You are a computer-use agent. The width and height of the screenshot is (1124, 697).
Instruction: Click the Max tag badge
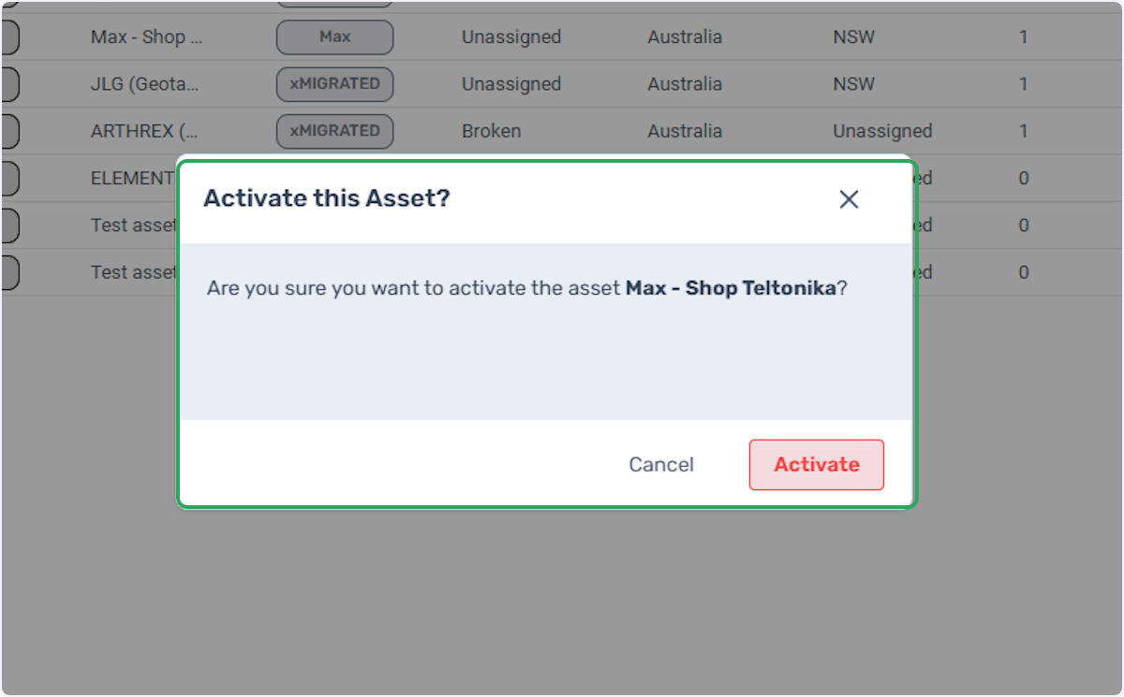(334, 37)
